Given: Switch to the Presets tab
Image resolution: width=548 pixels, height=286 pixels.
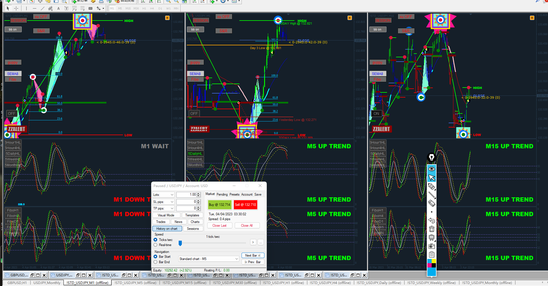Looking at the screenshot, I should click(x=234, y=194).
